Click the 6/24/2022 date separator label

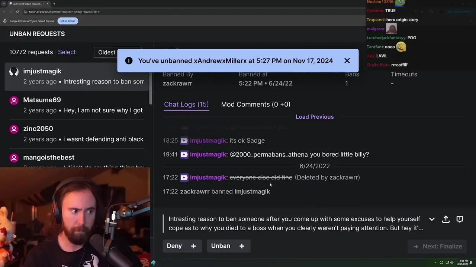click(x=315, y=166)
